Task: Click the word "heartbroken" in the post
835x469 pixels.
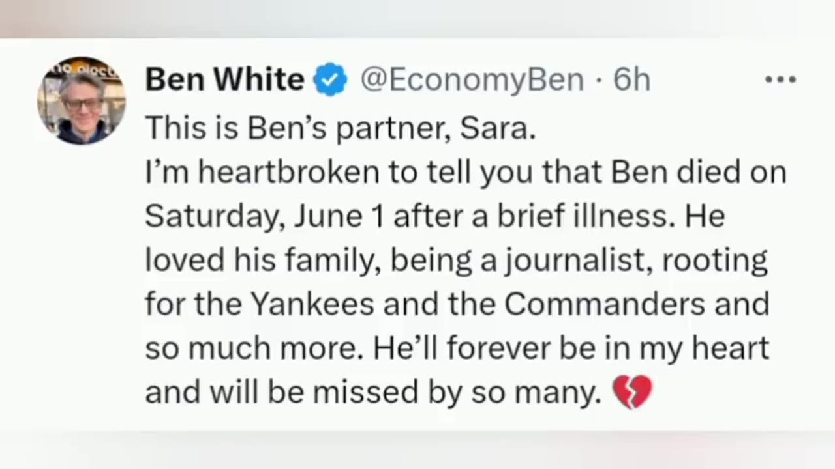Action: click(x=288, y=173)
